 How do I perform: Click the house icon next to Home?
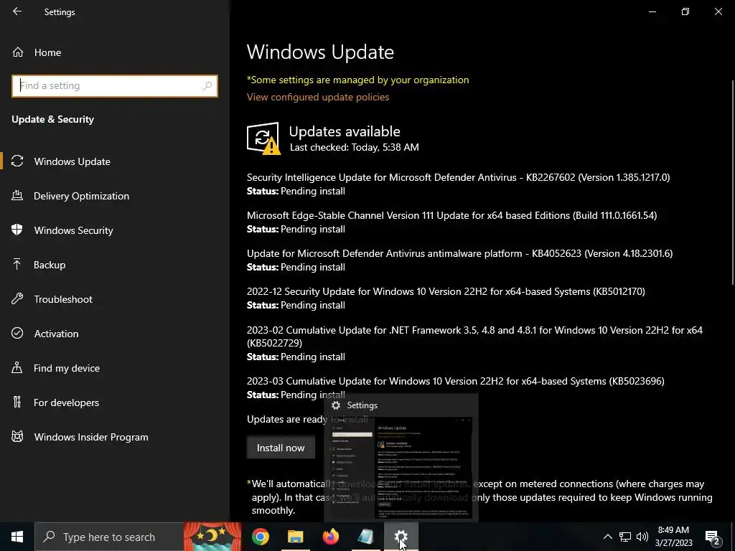[18, 52]
